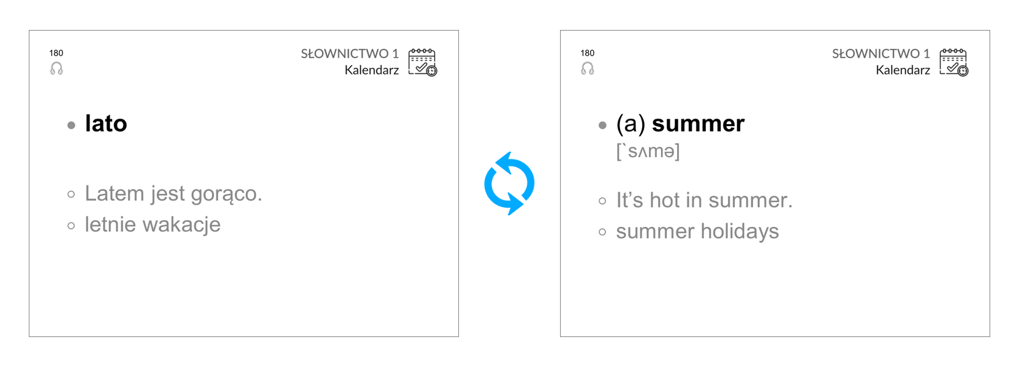Click the filled bullet beside "lato"

pyautogui.click(x=71, y=125)
